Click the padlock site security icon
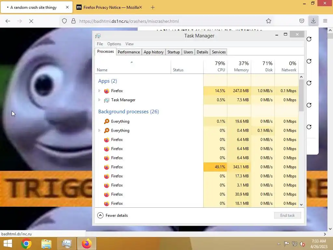 click(73, 21)
